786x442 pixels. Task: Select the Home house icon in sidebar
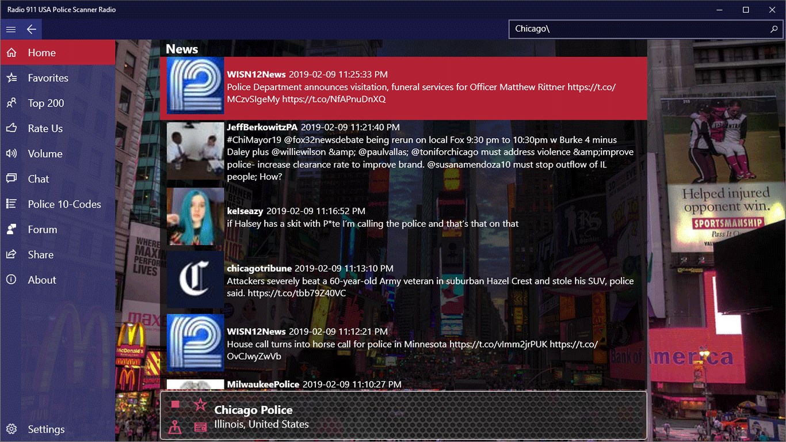click(11, 53)
